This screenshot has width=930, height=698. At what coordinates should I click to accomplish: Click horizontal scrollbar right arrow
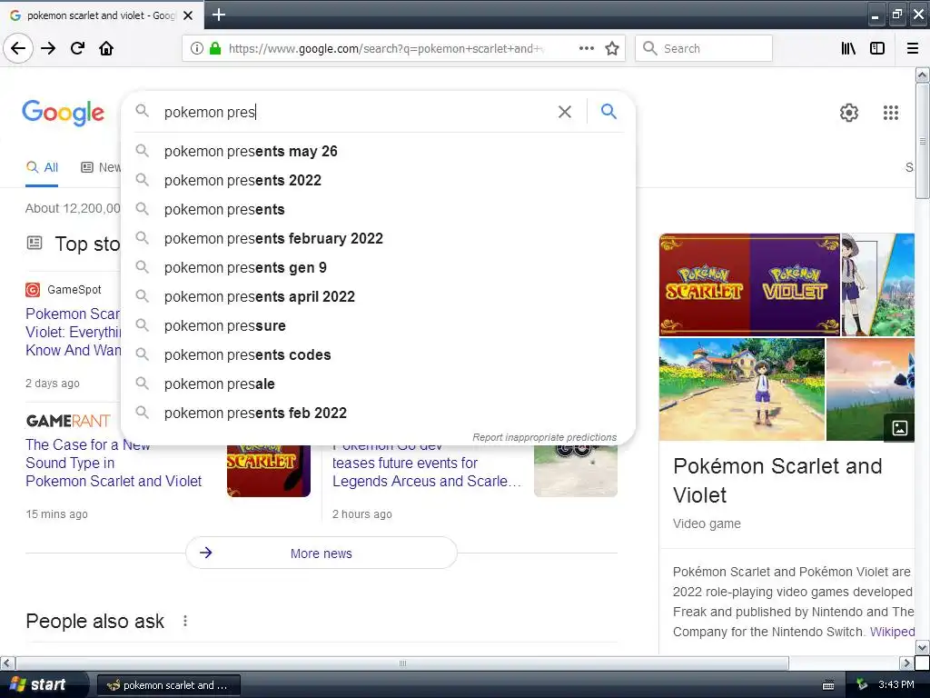point(905,663)
